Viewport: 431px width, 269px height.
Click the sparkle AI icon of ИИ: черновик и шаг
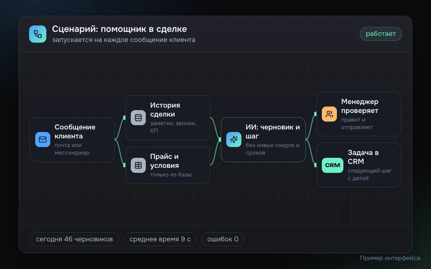click(234, 140)
